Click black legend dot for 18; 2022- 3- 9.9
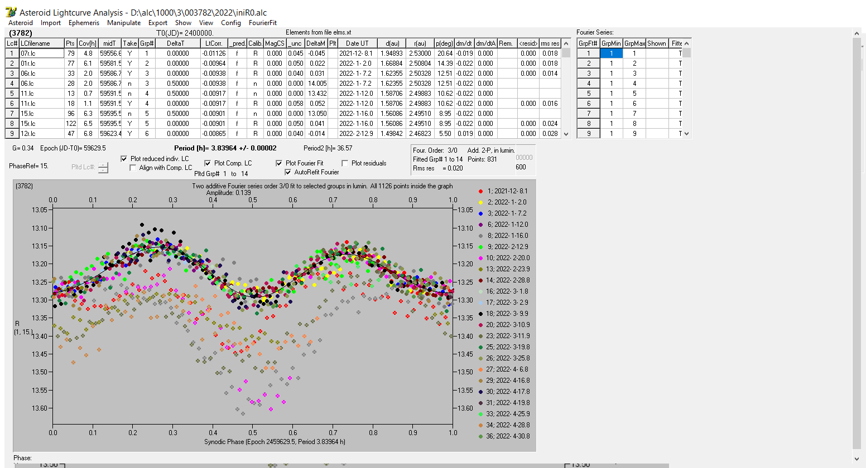 click(480, 314)
